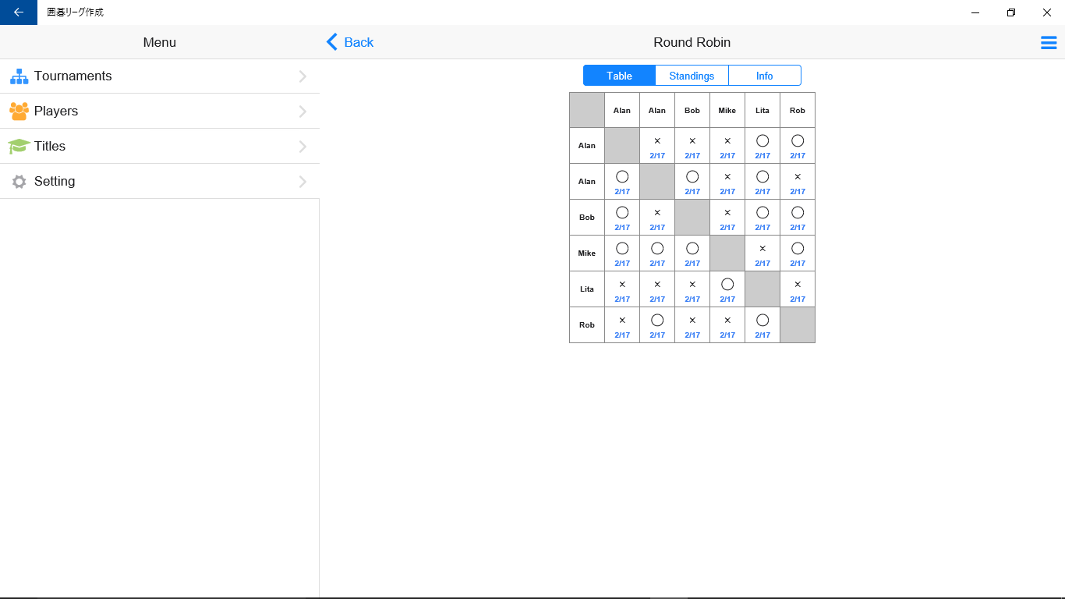Switch to the Standings tab
The height and width of the screenshot is (599, 1065).
pos(692,76)
